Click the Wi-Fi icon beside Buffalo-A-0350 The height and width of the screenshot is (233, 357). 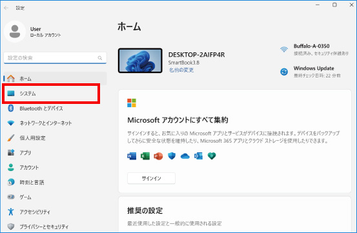pos(284,49)
